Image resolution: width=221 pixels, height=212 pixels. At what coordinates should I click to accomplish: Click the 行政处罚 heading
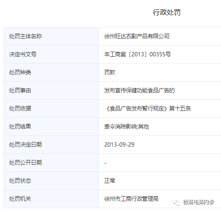point(166,12)
